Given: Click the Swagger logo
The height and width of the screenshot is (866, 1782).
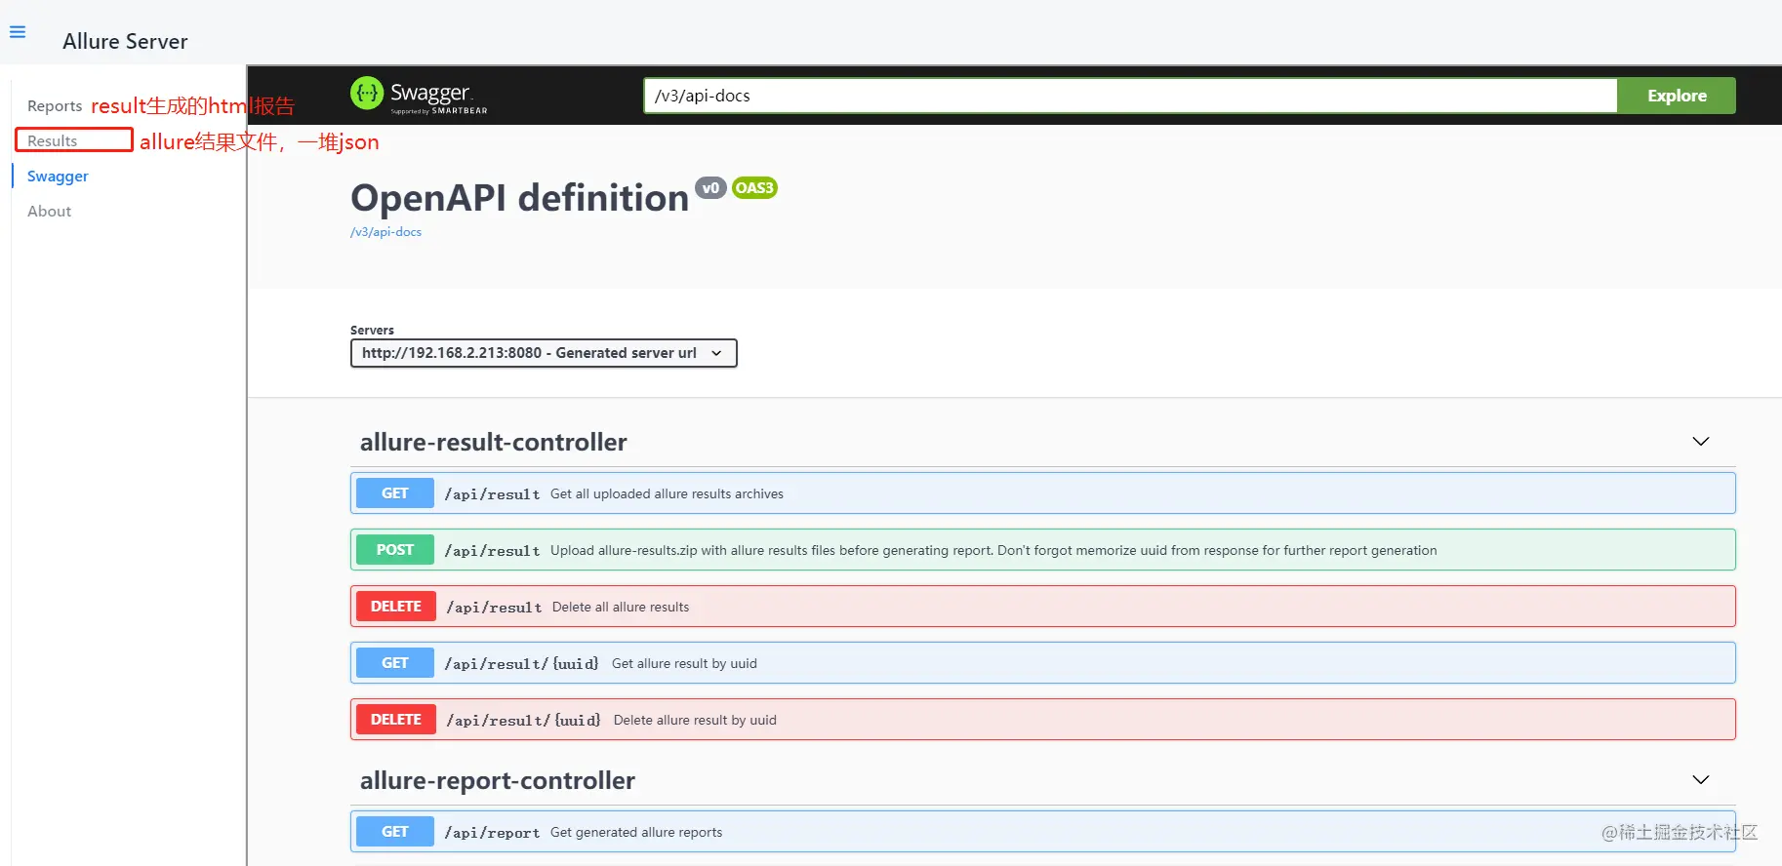Looking at the screenshot, I should point(419,96).
